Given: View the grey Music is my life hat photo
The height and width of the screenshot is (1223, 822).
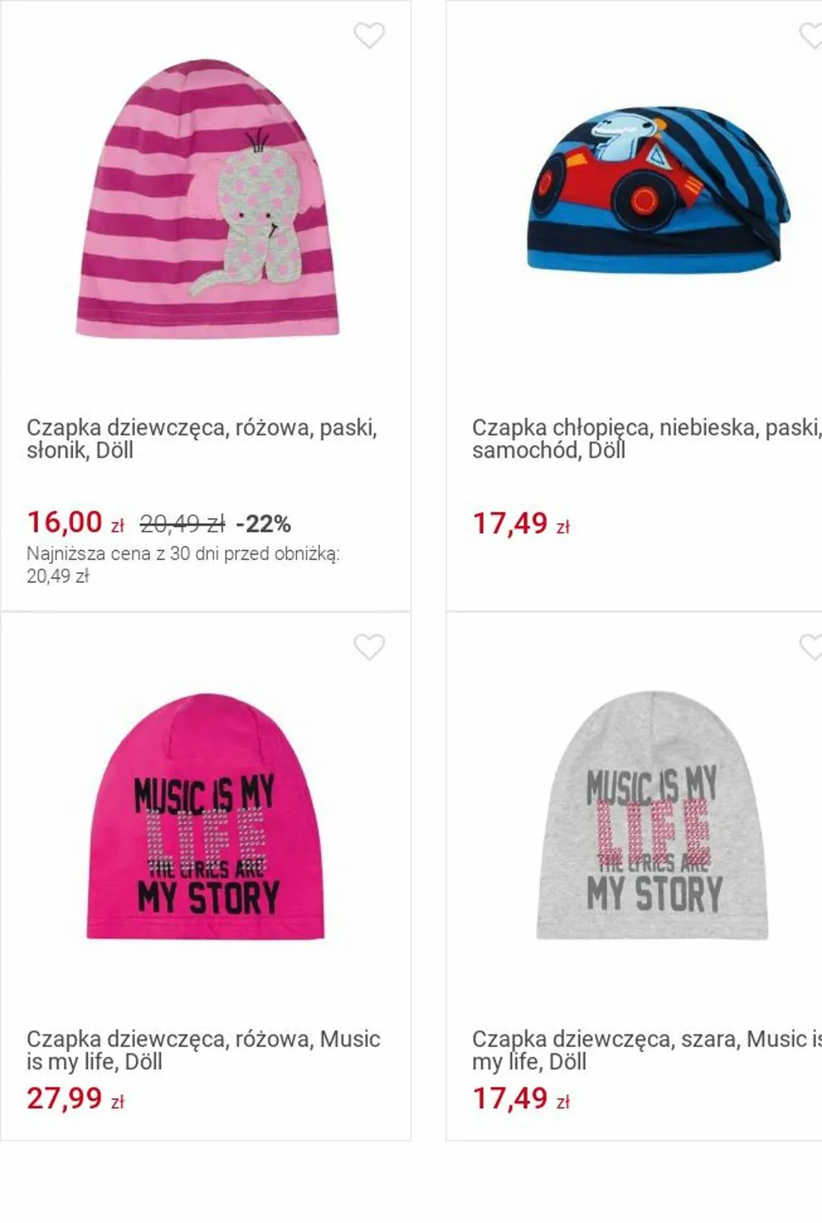Looking at the screenshot, I should (652, 815).
